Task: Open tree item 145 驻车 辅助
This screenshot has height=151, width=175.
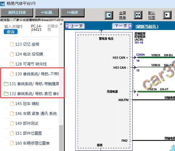Action: (x=27, y=104)
